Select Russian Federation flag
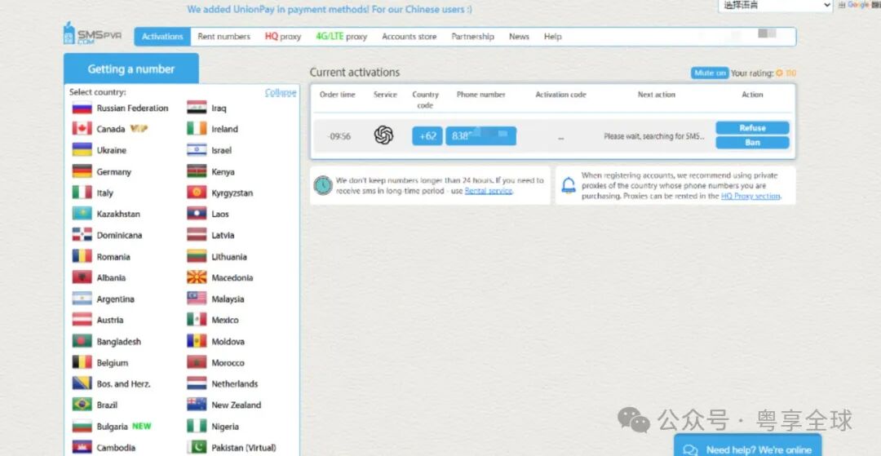881x456 pixels. (x=82, y=108)
